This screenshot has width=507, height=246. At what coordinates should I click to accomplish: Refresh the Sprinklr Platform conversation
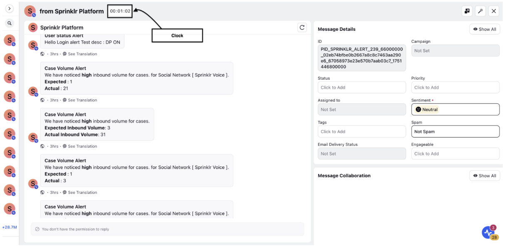302,28
